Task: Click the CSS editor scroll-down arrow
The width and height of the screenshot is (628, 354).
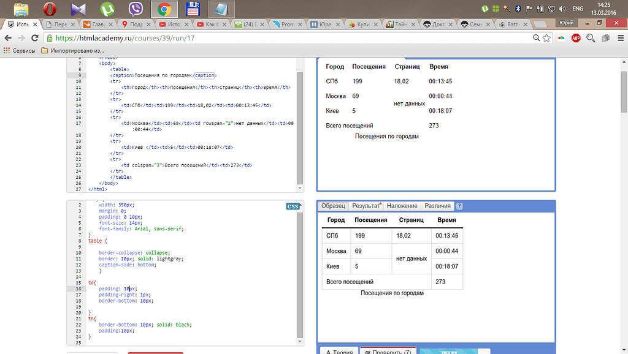Action: coord(299,342)
